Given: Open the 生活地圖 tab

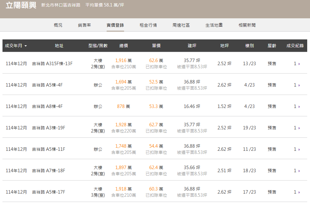Looking at the screenshot, I should 214,25.
